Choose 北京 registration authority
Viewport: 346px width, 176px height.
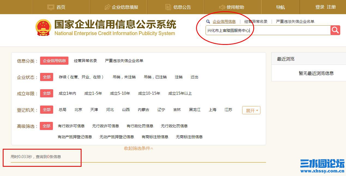(78, 110)
